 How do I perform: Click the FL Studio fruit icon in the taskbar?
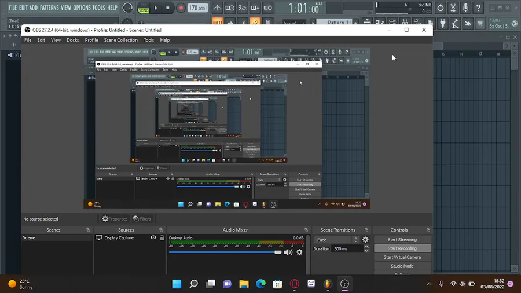click(x=328, y=284)
